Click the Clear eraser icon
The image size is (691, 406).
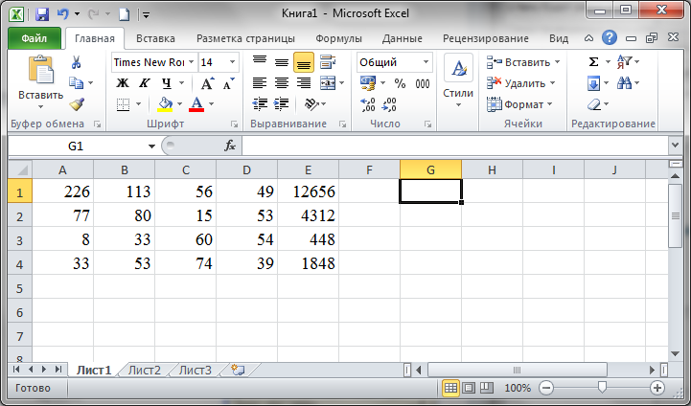pos(594,104)
